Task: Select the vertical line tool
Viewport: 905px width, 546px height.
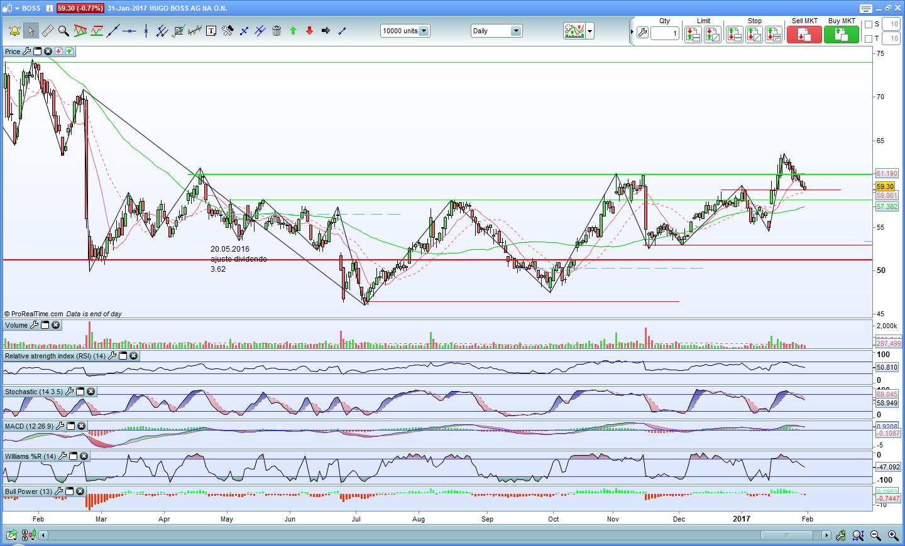Action: (x=146, y=31)
